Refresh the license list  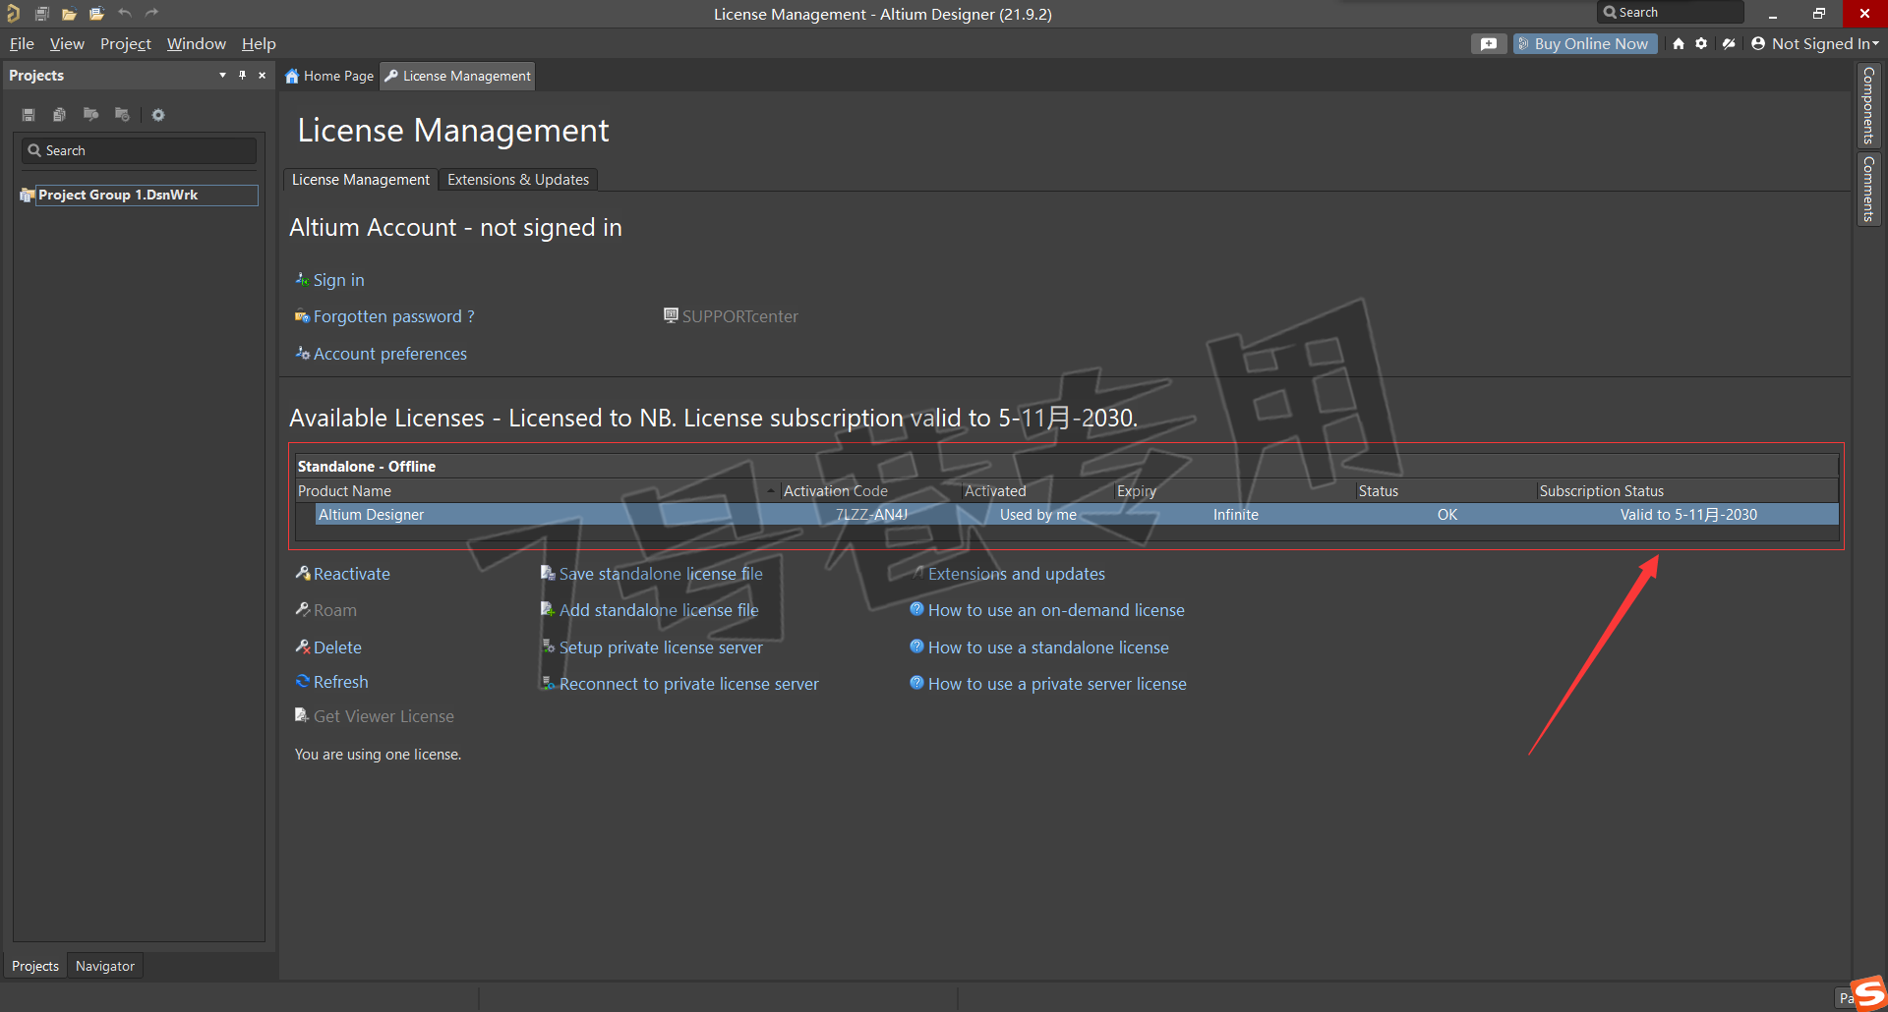332,682
